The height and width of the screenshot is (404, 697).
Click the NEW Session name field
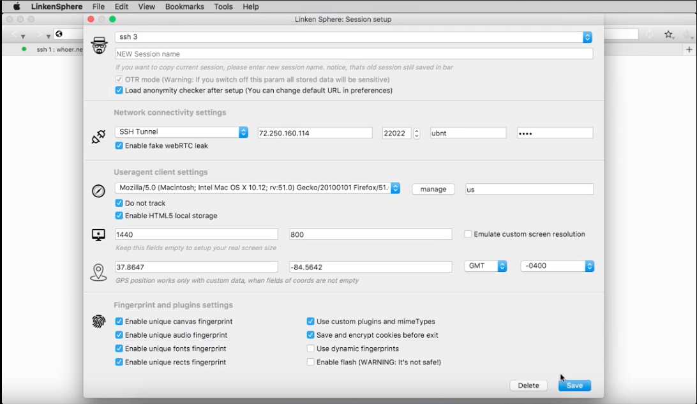[x=354, y=54]
